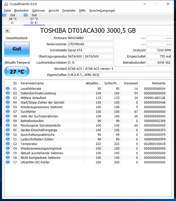
Task: Click the previous disk arrow button
Action: pyautogui.click(x=7, y=31)
